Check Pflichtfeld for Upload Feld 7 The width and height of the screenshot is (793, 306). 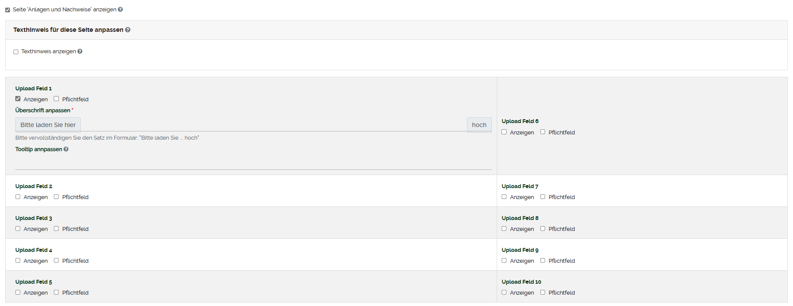coord(542,197)
